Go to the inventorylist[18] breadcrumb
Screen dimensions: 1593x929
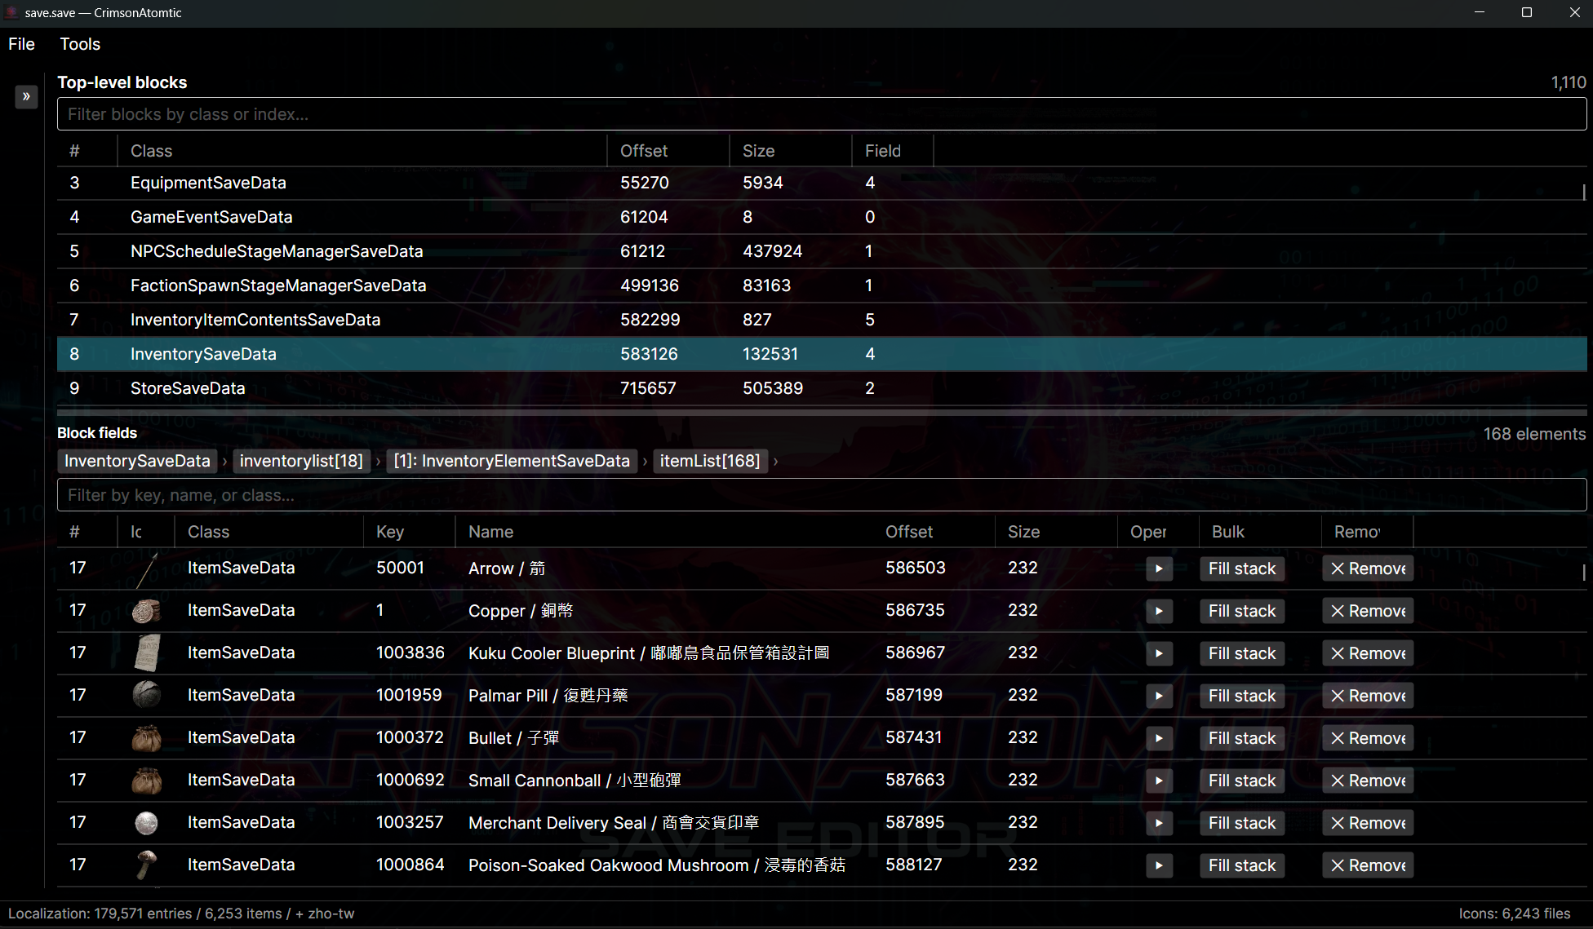coord(301,461)
